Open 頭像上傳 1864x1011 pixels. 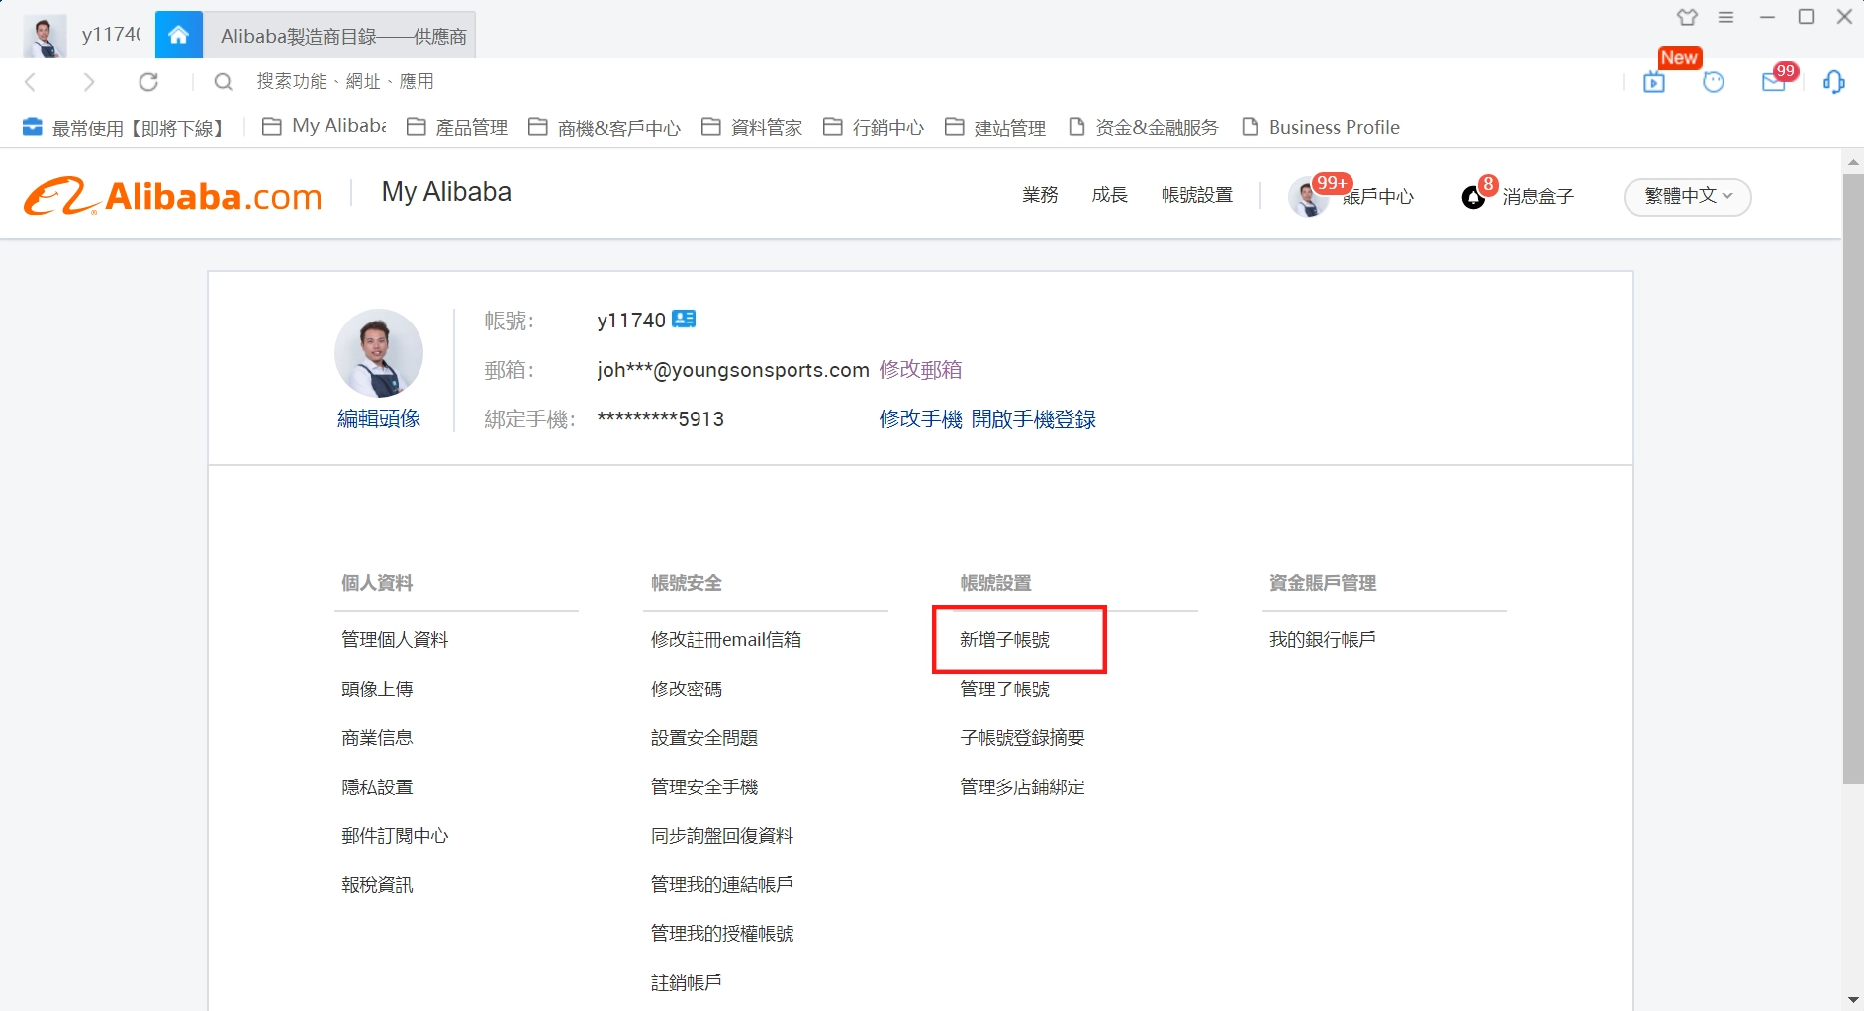point(377,689)
